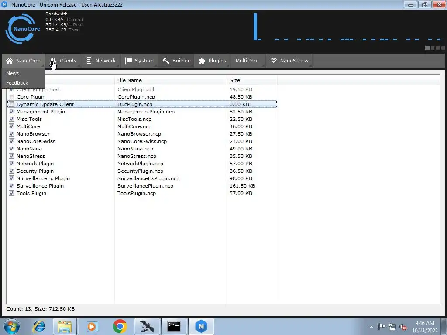Click the 351.4 KB/s Peak bandwidth value
Viewport: 447px width, 335px height.
pos(65,25)
